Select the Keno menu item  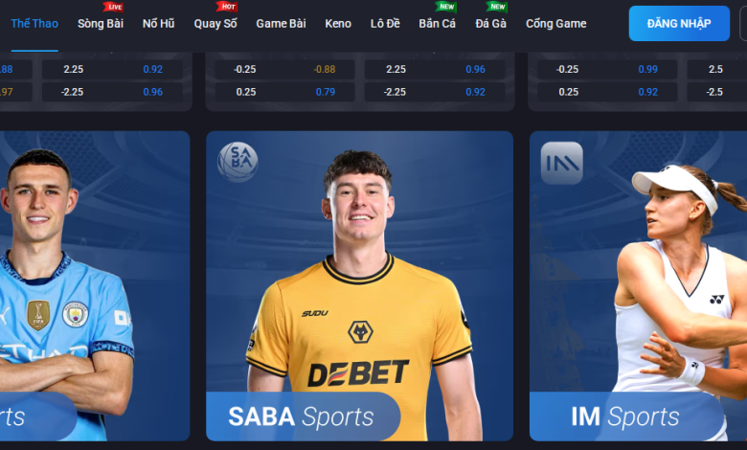coord(338,23)
